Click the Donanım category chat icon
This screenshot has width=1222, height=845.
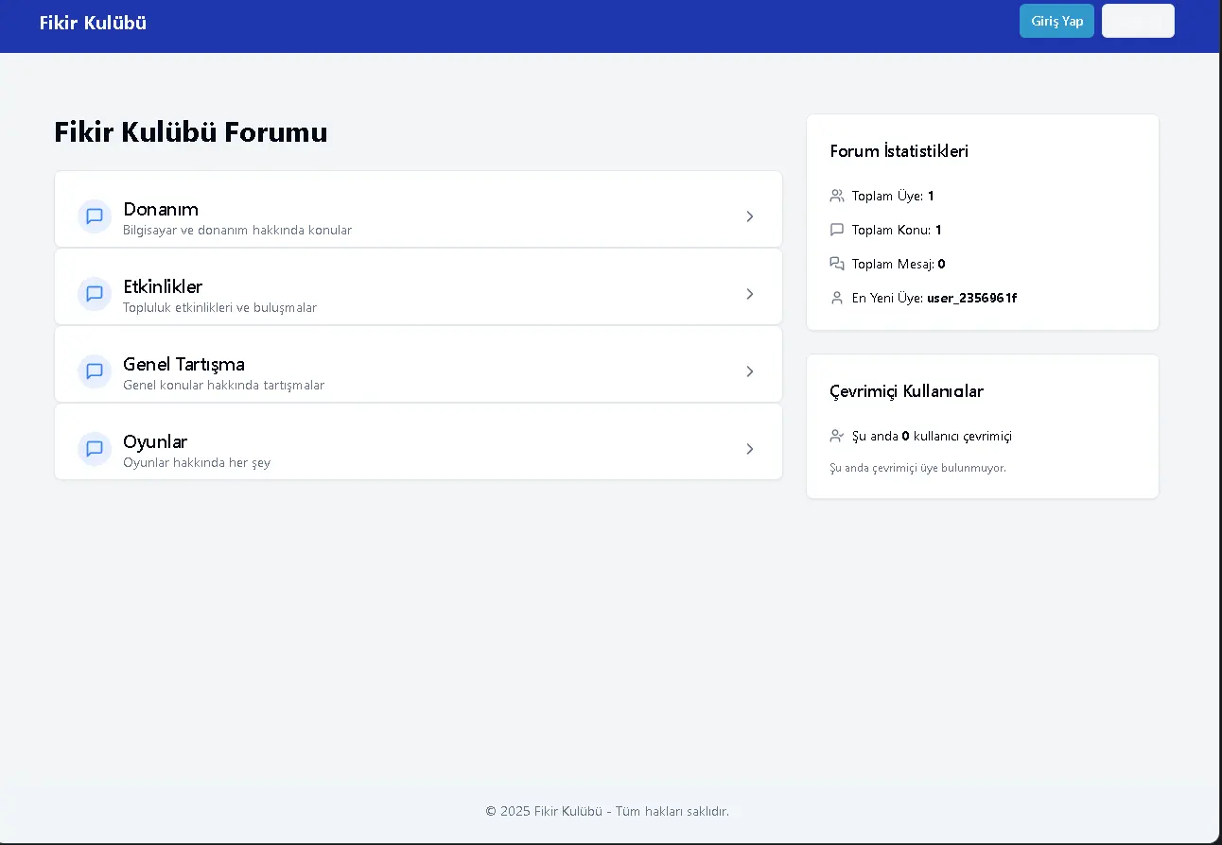coord(95,216)
